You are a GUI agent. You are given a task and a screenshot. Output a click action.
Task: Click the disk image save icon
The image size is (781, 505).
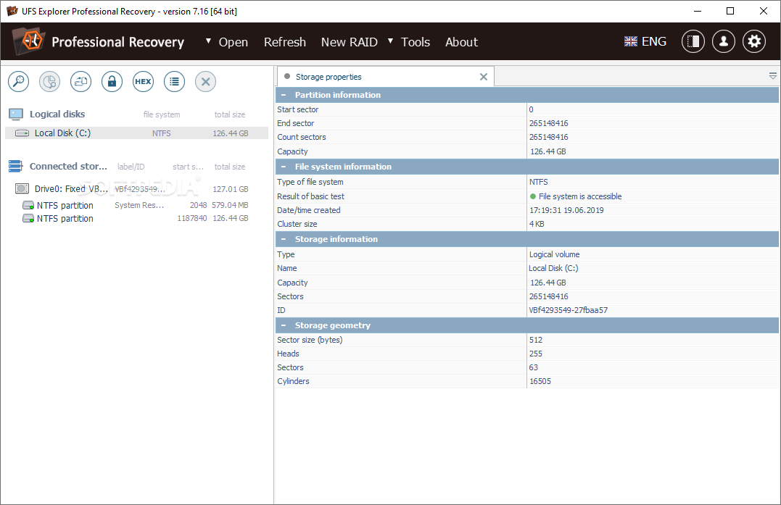[80, 82]
